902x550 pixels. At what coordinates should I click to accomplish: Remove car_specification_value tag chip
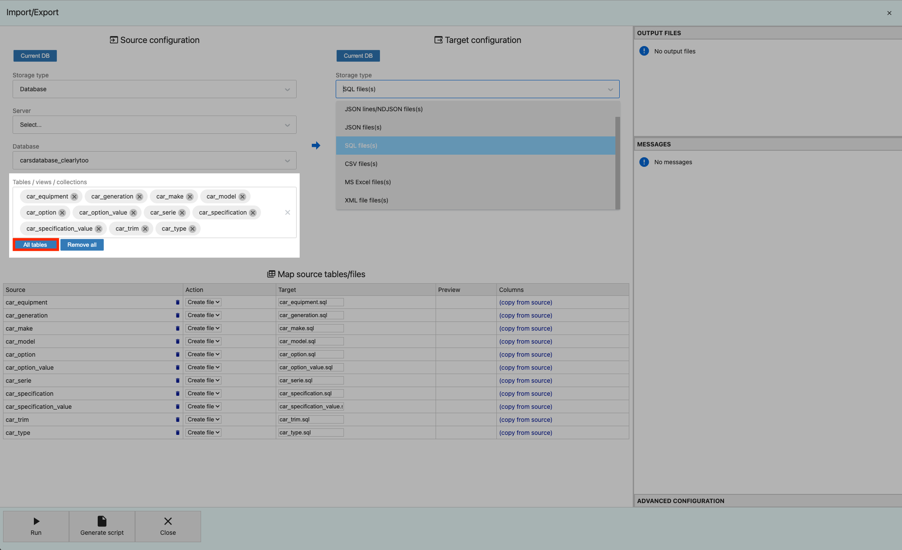click(99, 229)
